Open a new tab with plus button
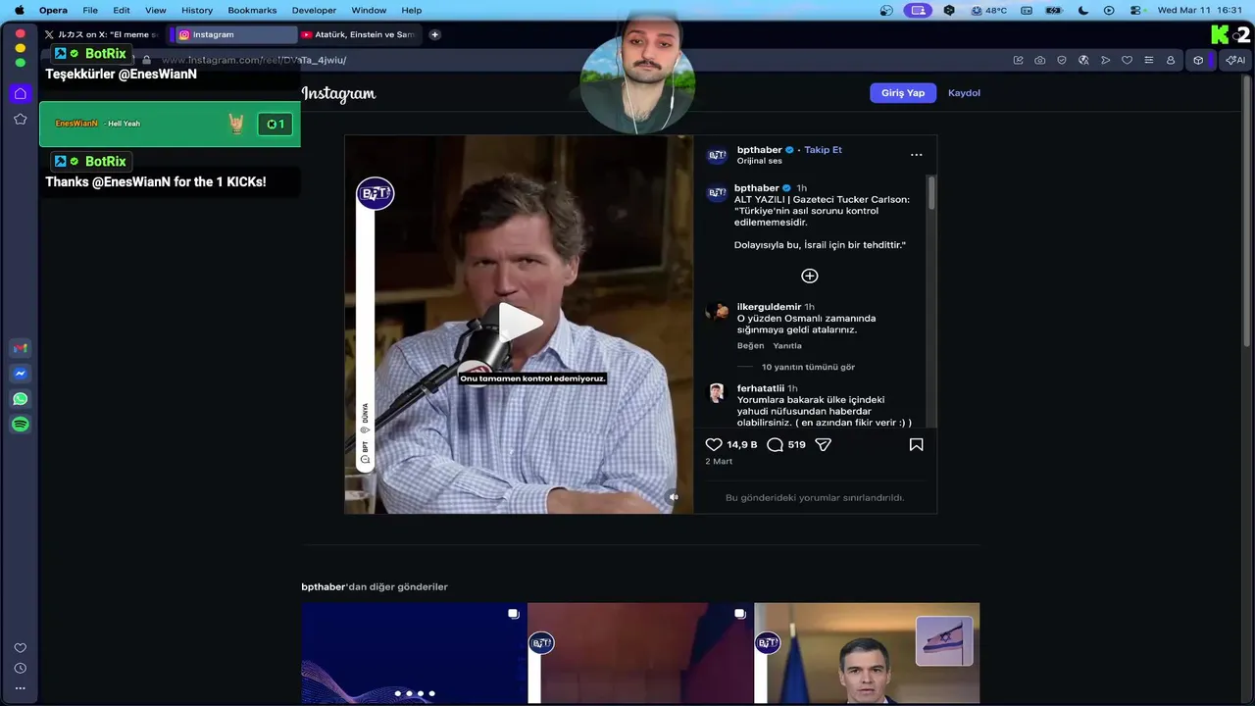1255x706 pixels. pyautogui.click(x=435, y=34)
